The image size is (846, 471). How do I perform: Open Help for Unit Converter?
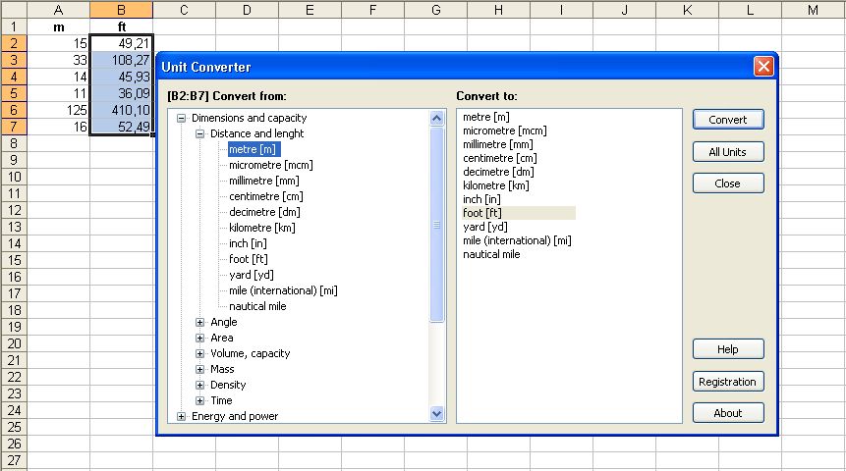728,349
